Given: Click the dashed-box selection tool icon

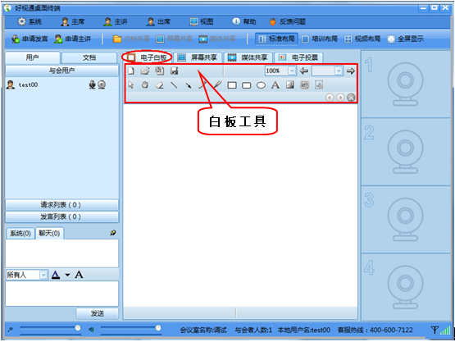Looking at the screenshot, I should point(319,84).
